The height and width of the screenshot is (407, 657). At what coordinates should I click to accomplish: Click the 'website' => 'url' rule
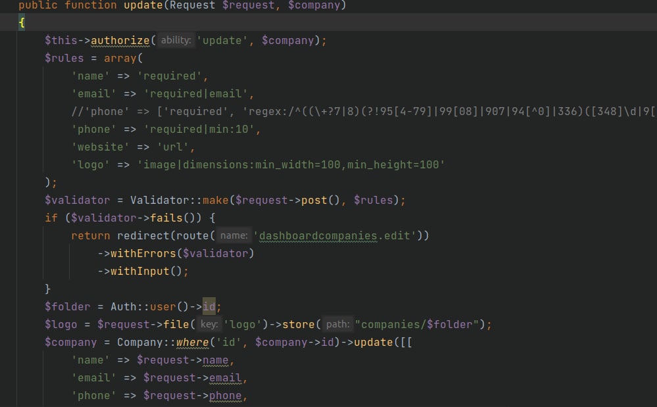coord(134,147)
